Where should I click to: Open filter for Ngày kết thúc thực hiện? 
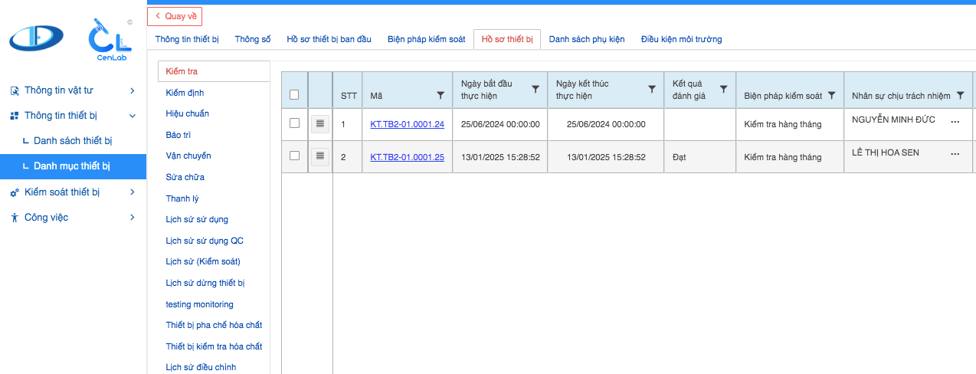pyautogui.click(x=651, y=90)
